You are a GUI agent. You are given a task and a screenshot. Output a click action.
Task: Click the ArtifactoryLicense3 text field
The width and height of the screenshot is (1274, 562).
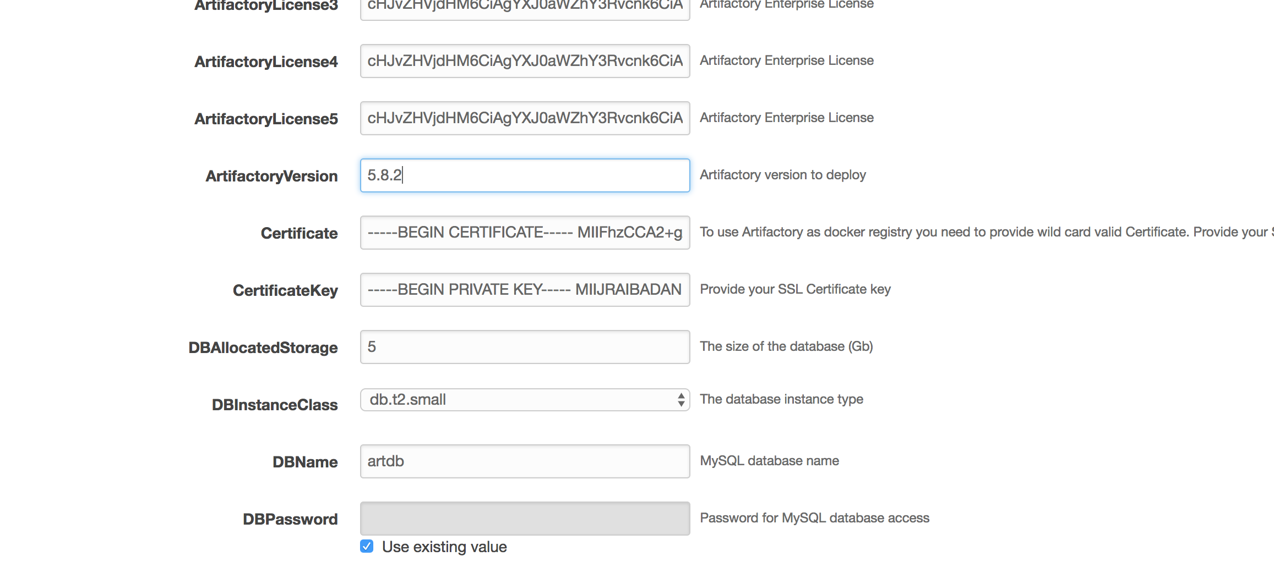coord(524,8)
